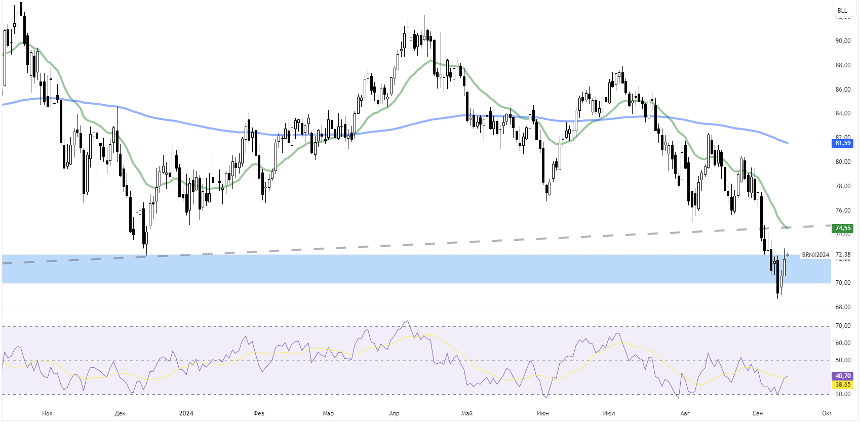The width and height of the screenshot is (861, 422).
Task: Select the gray dashed trend line
Action: coord(415,244)
